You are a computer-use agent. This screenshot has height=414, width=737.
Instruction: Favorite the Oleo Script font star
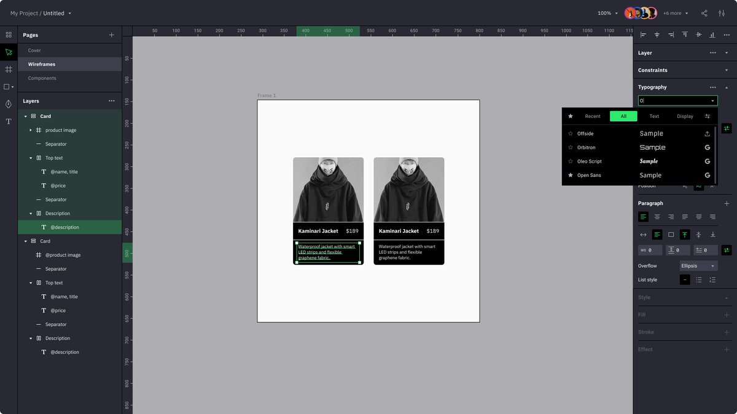point(571,162)
